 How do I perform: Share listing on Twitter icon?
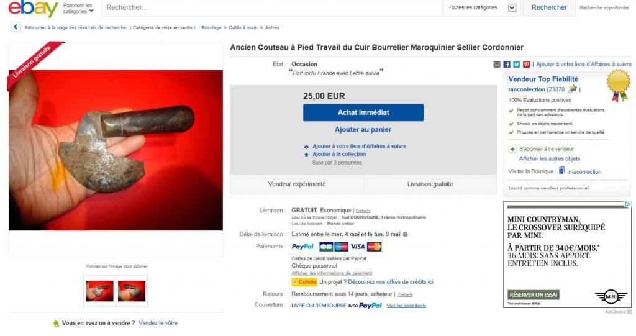[x=516, y=65]
